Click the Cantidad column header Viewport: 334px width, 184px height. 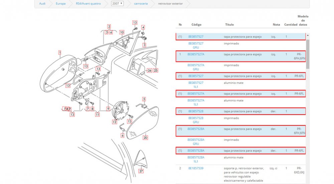coord(291,24)
